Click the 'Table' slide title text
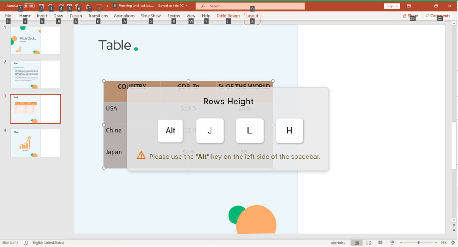The height and width of the screenshot is (247, 458). pos(115,45)
